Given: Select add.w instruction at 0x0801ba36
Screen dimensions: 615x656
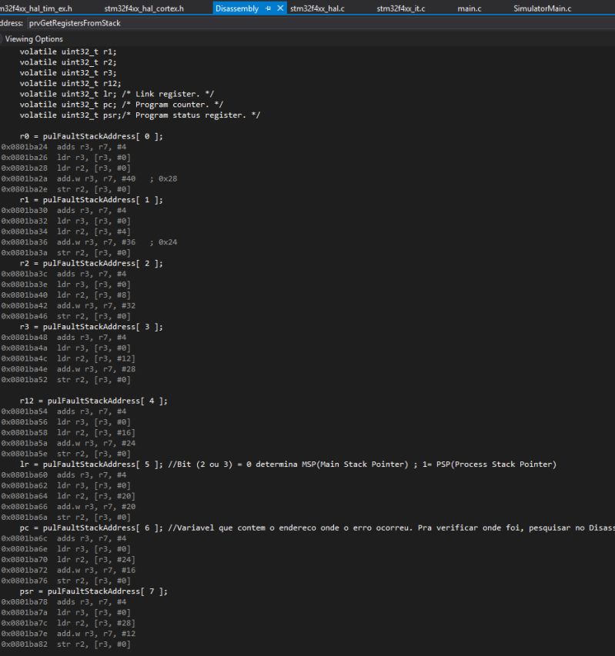Looking at the screenshot, I should (89, 241).
